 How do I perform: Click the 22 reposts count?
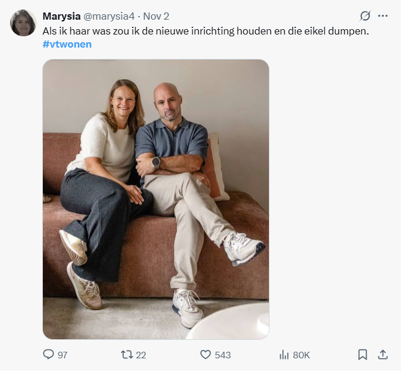[140, 355]
